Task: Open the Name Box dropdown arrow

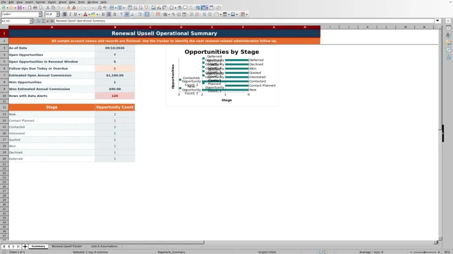Action: [x=31, y=21]
